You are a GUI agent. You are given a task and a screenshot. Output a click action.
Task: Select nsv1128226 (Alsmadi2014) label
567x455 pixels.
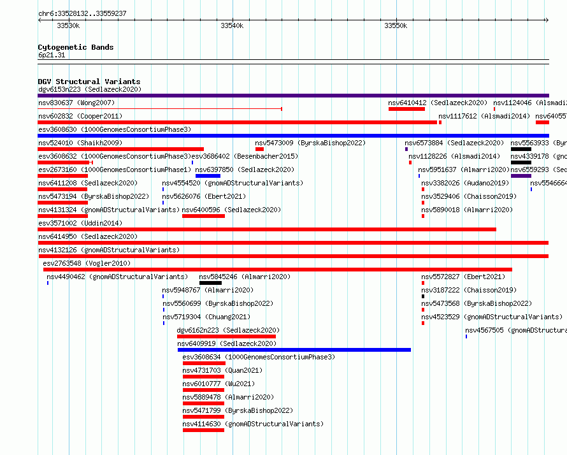454,156
